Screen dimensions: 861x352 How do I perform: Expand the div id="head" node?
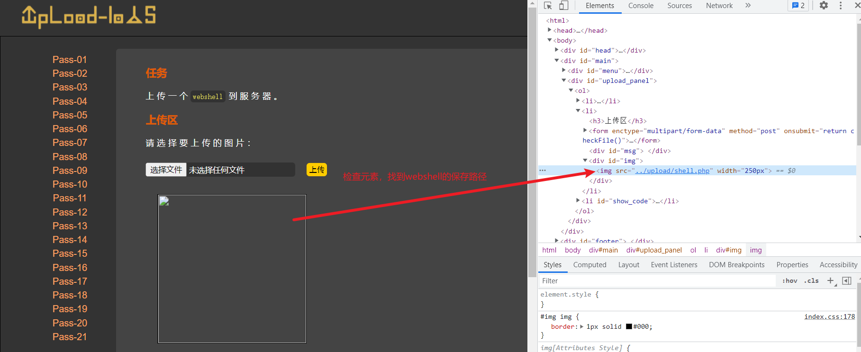click(x=557, y=50)
